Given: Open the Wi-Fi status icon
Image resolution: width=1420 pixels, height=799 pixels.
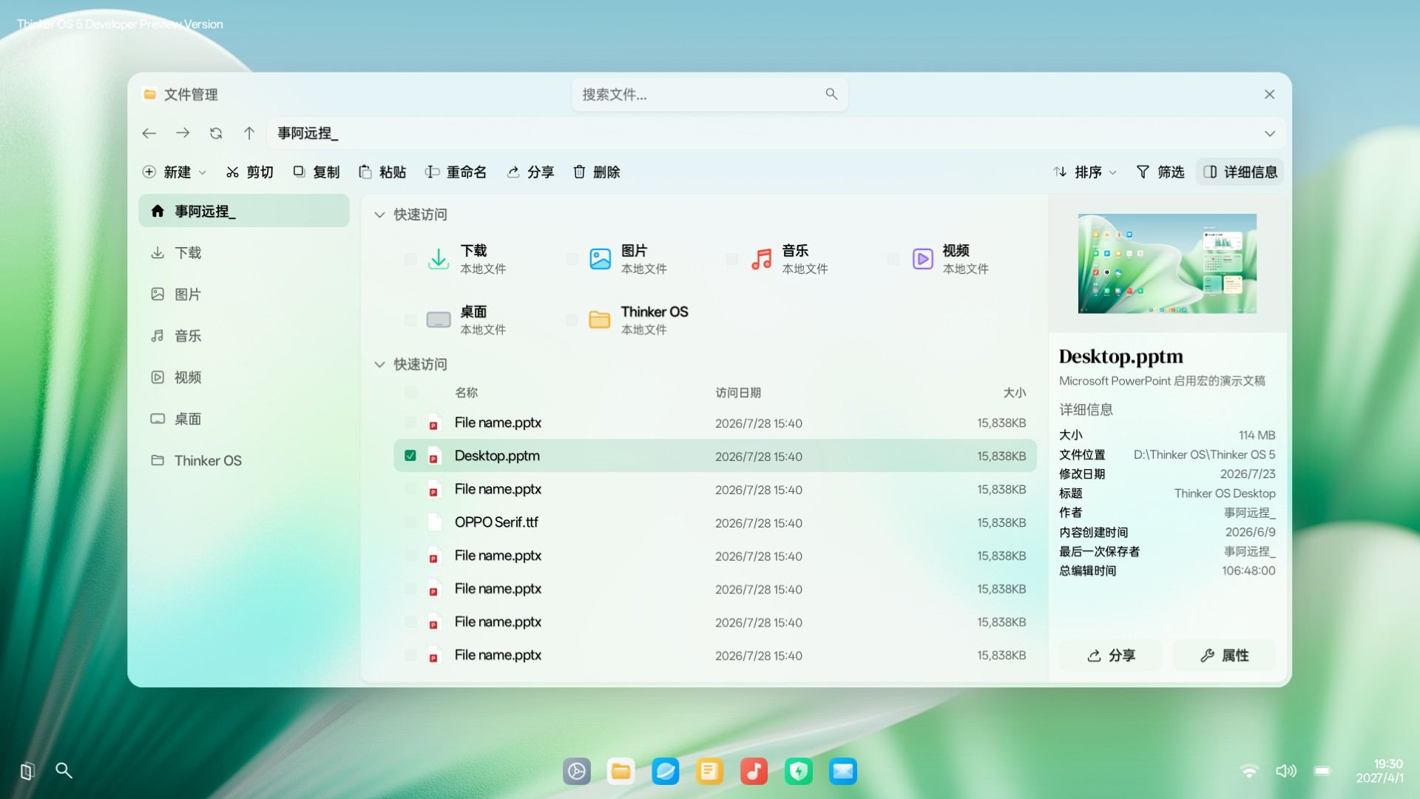Looking at the screenshot, I should [1249, 771].
